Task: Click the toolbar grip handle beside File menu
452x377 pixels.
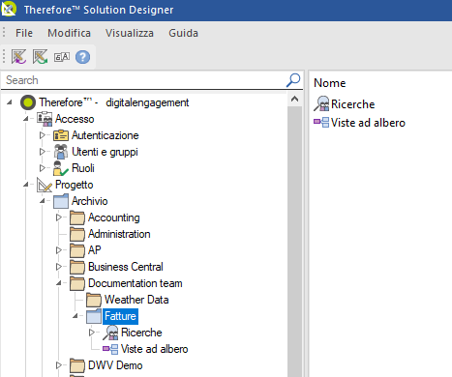Action: [4, 33]
